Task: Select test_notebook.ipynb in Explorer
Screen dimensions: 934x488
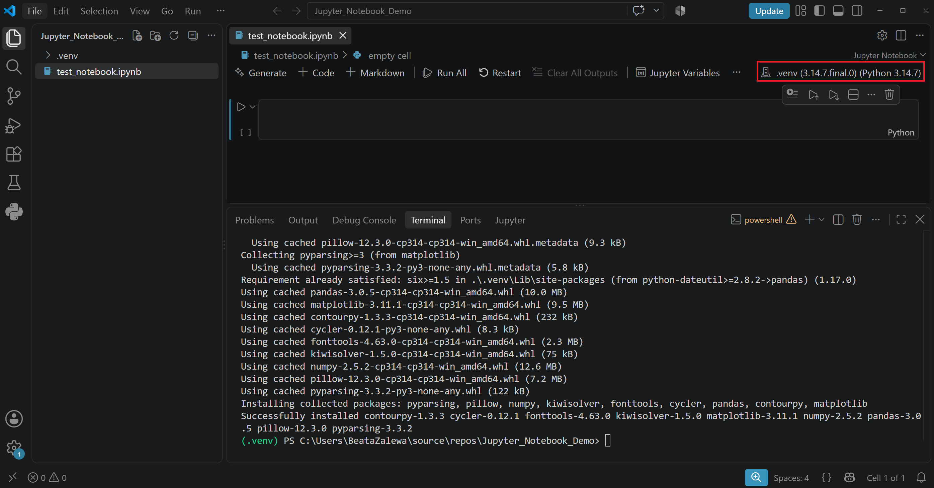Action: 127,71
